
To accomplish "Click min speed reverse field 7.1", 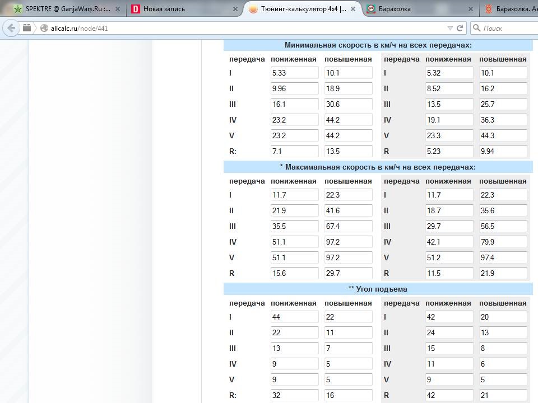I will coord(294,151).
